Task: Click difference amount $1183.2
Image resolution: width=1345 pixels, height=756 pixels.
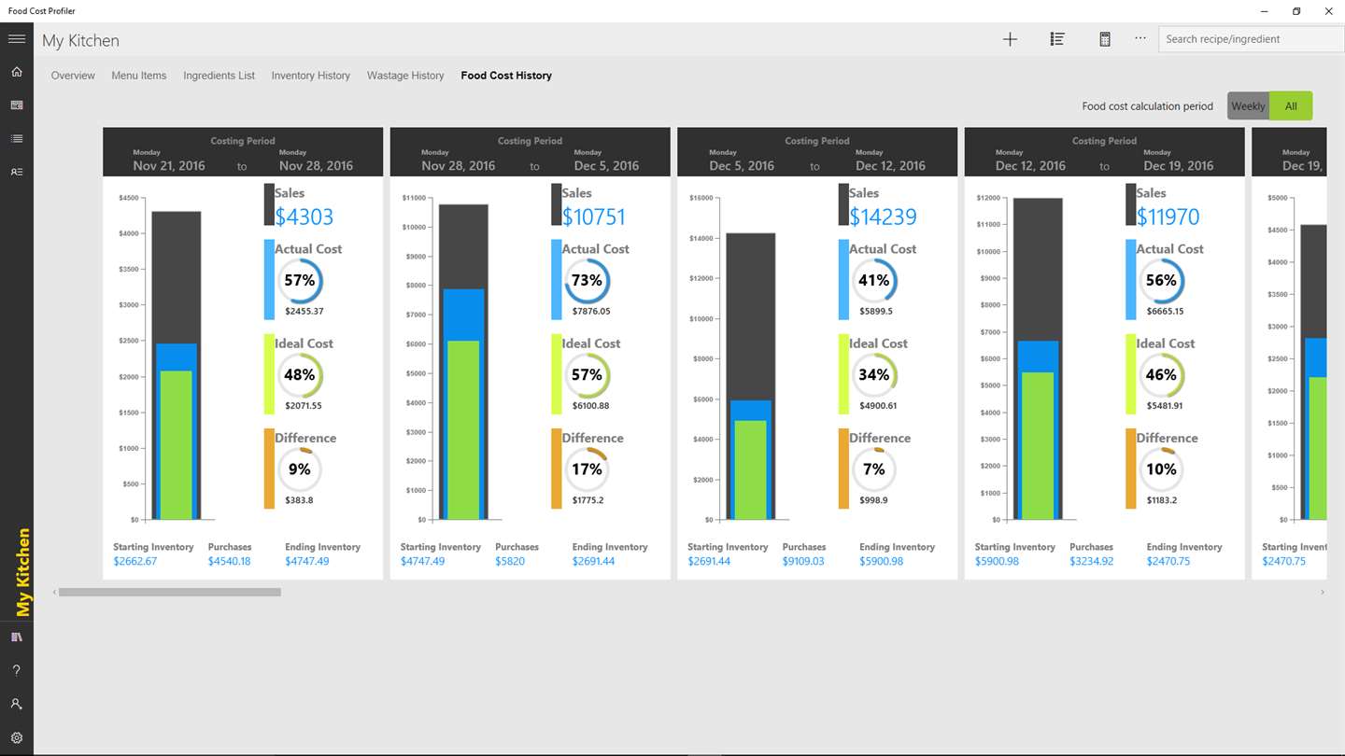Action: pyautogui.click(x=1162, y=500)
